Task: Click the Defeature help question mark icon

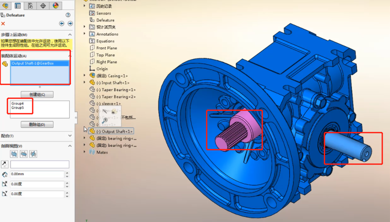Action: coord(68,15)
